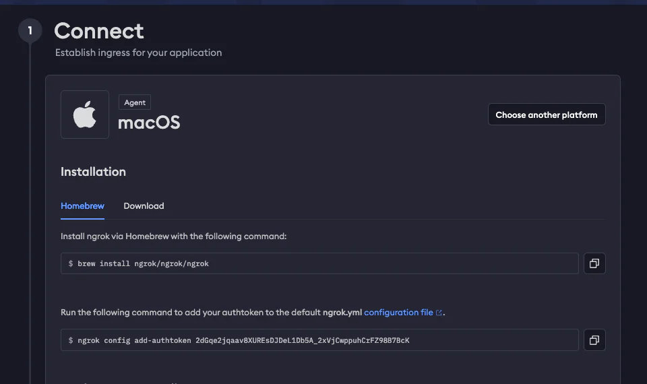Copy the ngrok add-authtoken command
The height and width of the screenshot is (384, 647).
(594, 340)
